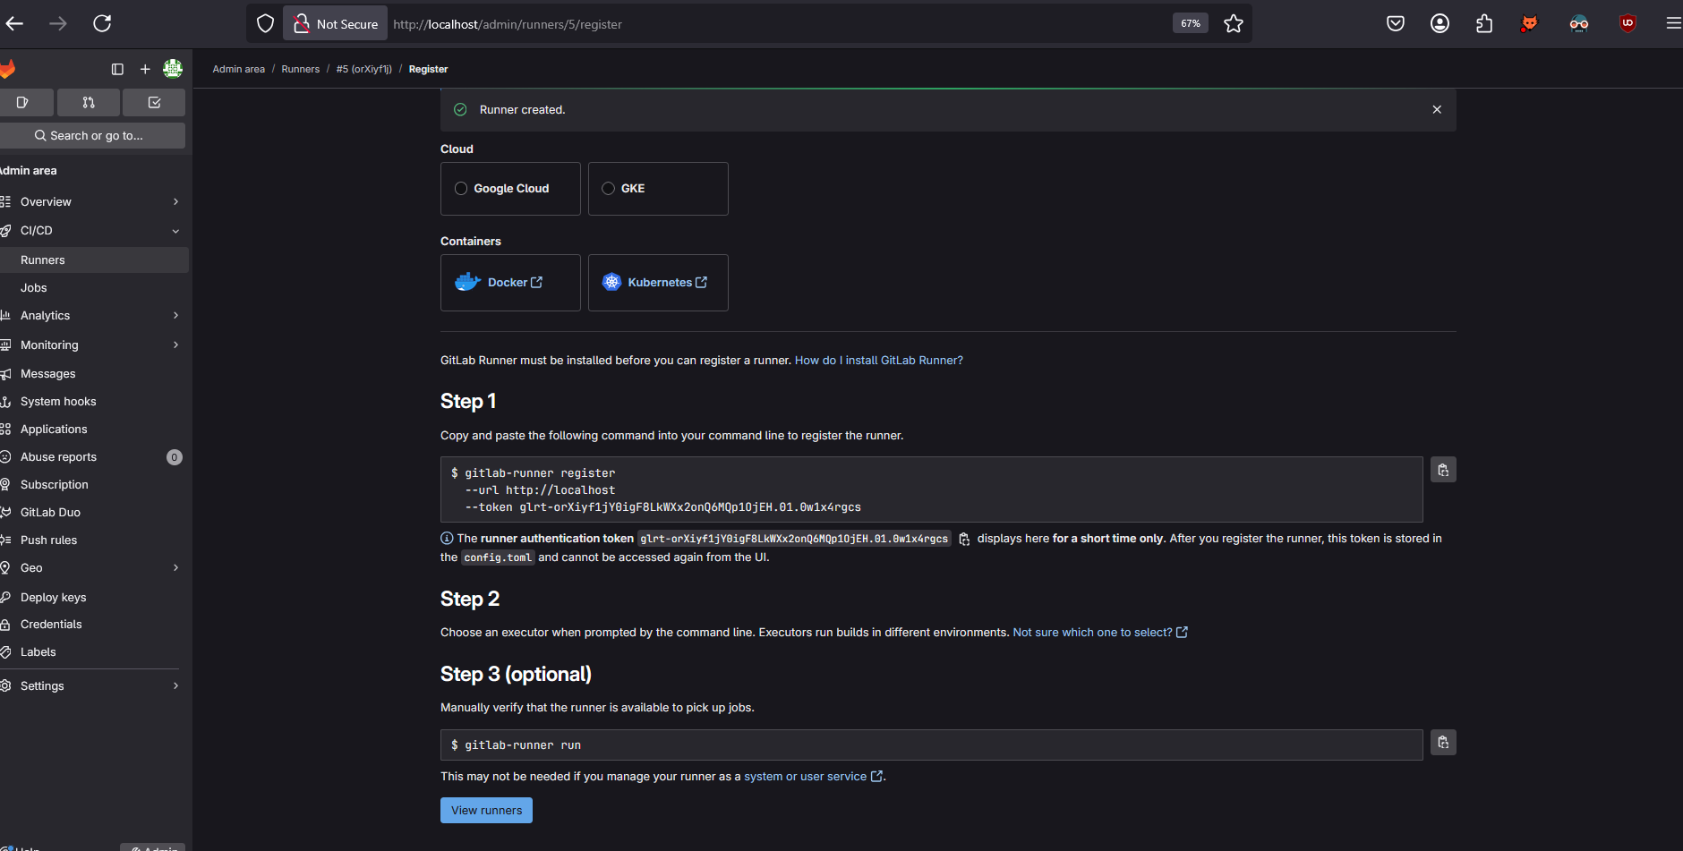Open System hooks in the sidebar
Image resolution: width=1683 pixels, height=851 pixels.
58,402
